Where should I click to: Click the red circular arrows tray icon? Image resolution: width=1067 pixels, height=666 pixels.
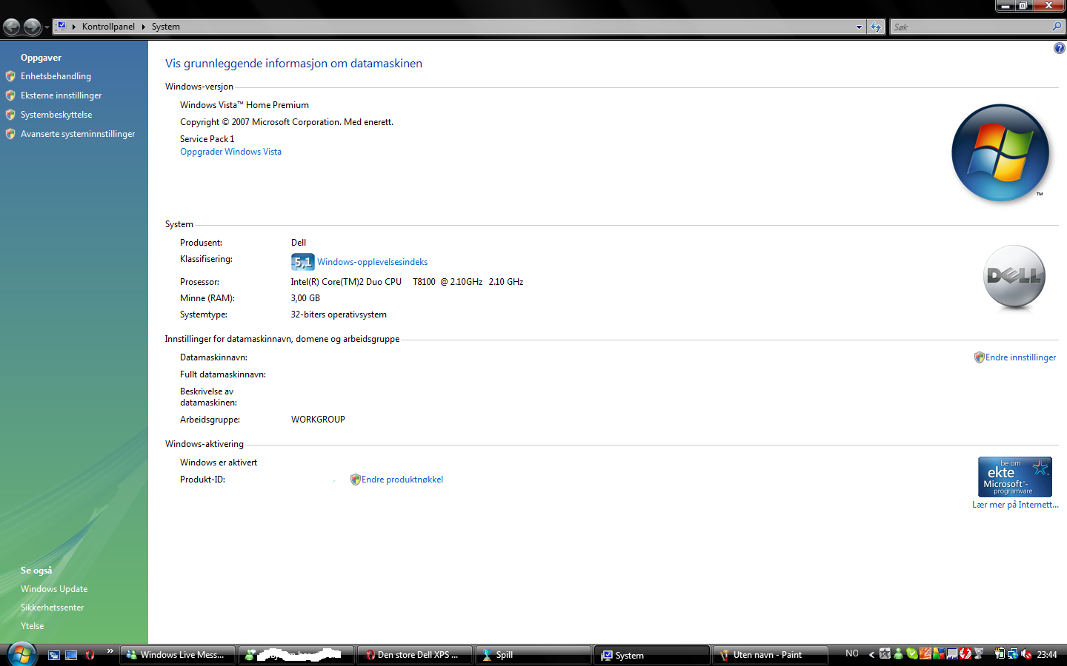pyautogui.click(x=965, y=653)
